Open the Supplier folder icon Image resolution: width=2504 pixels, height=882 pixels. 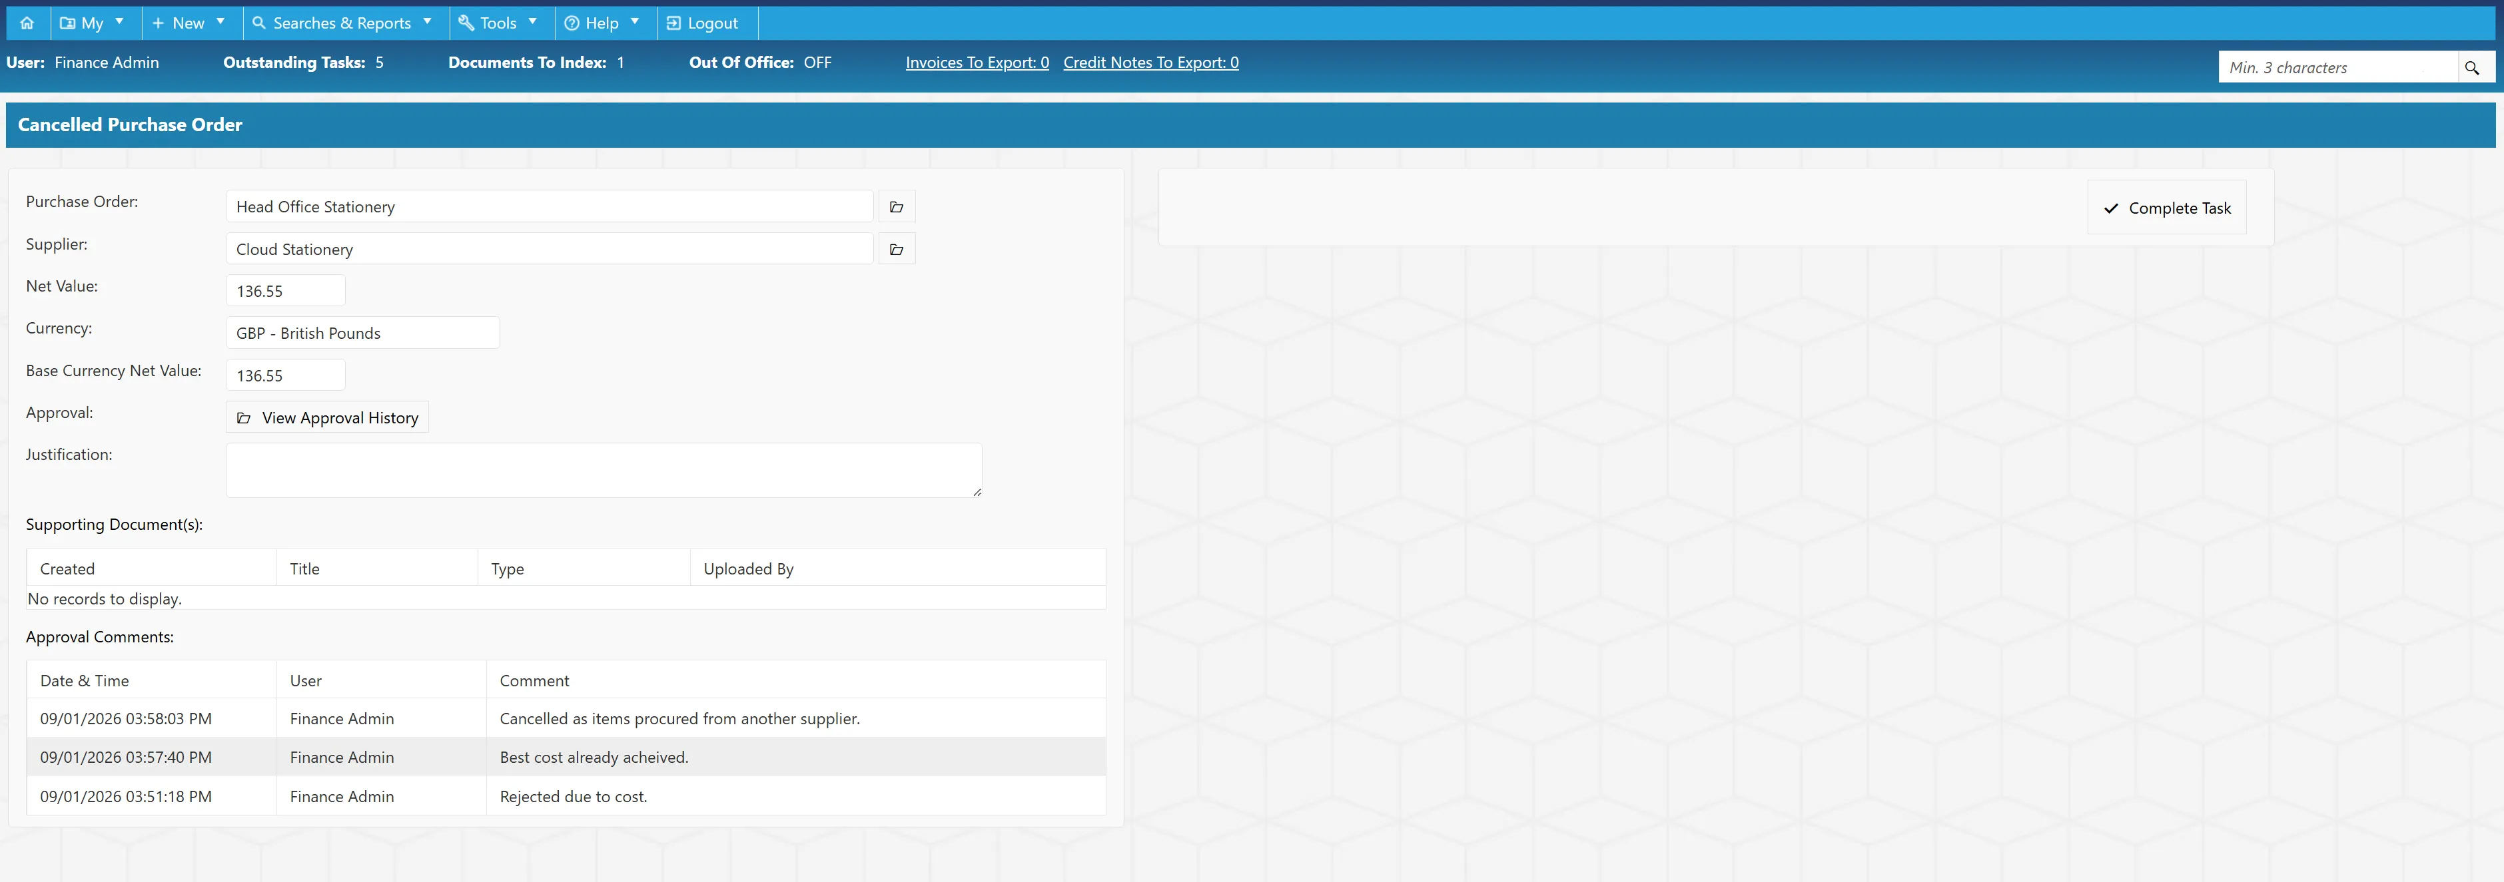click(x=896, y=250)
